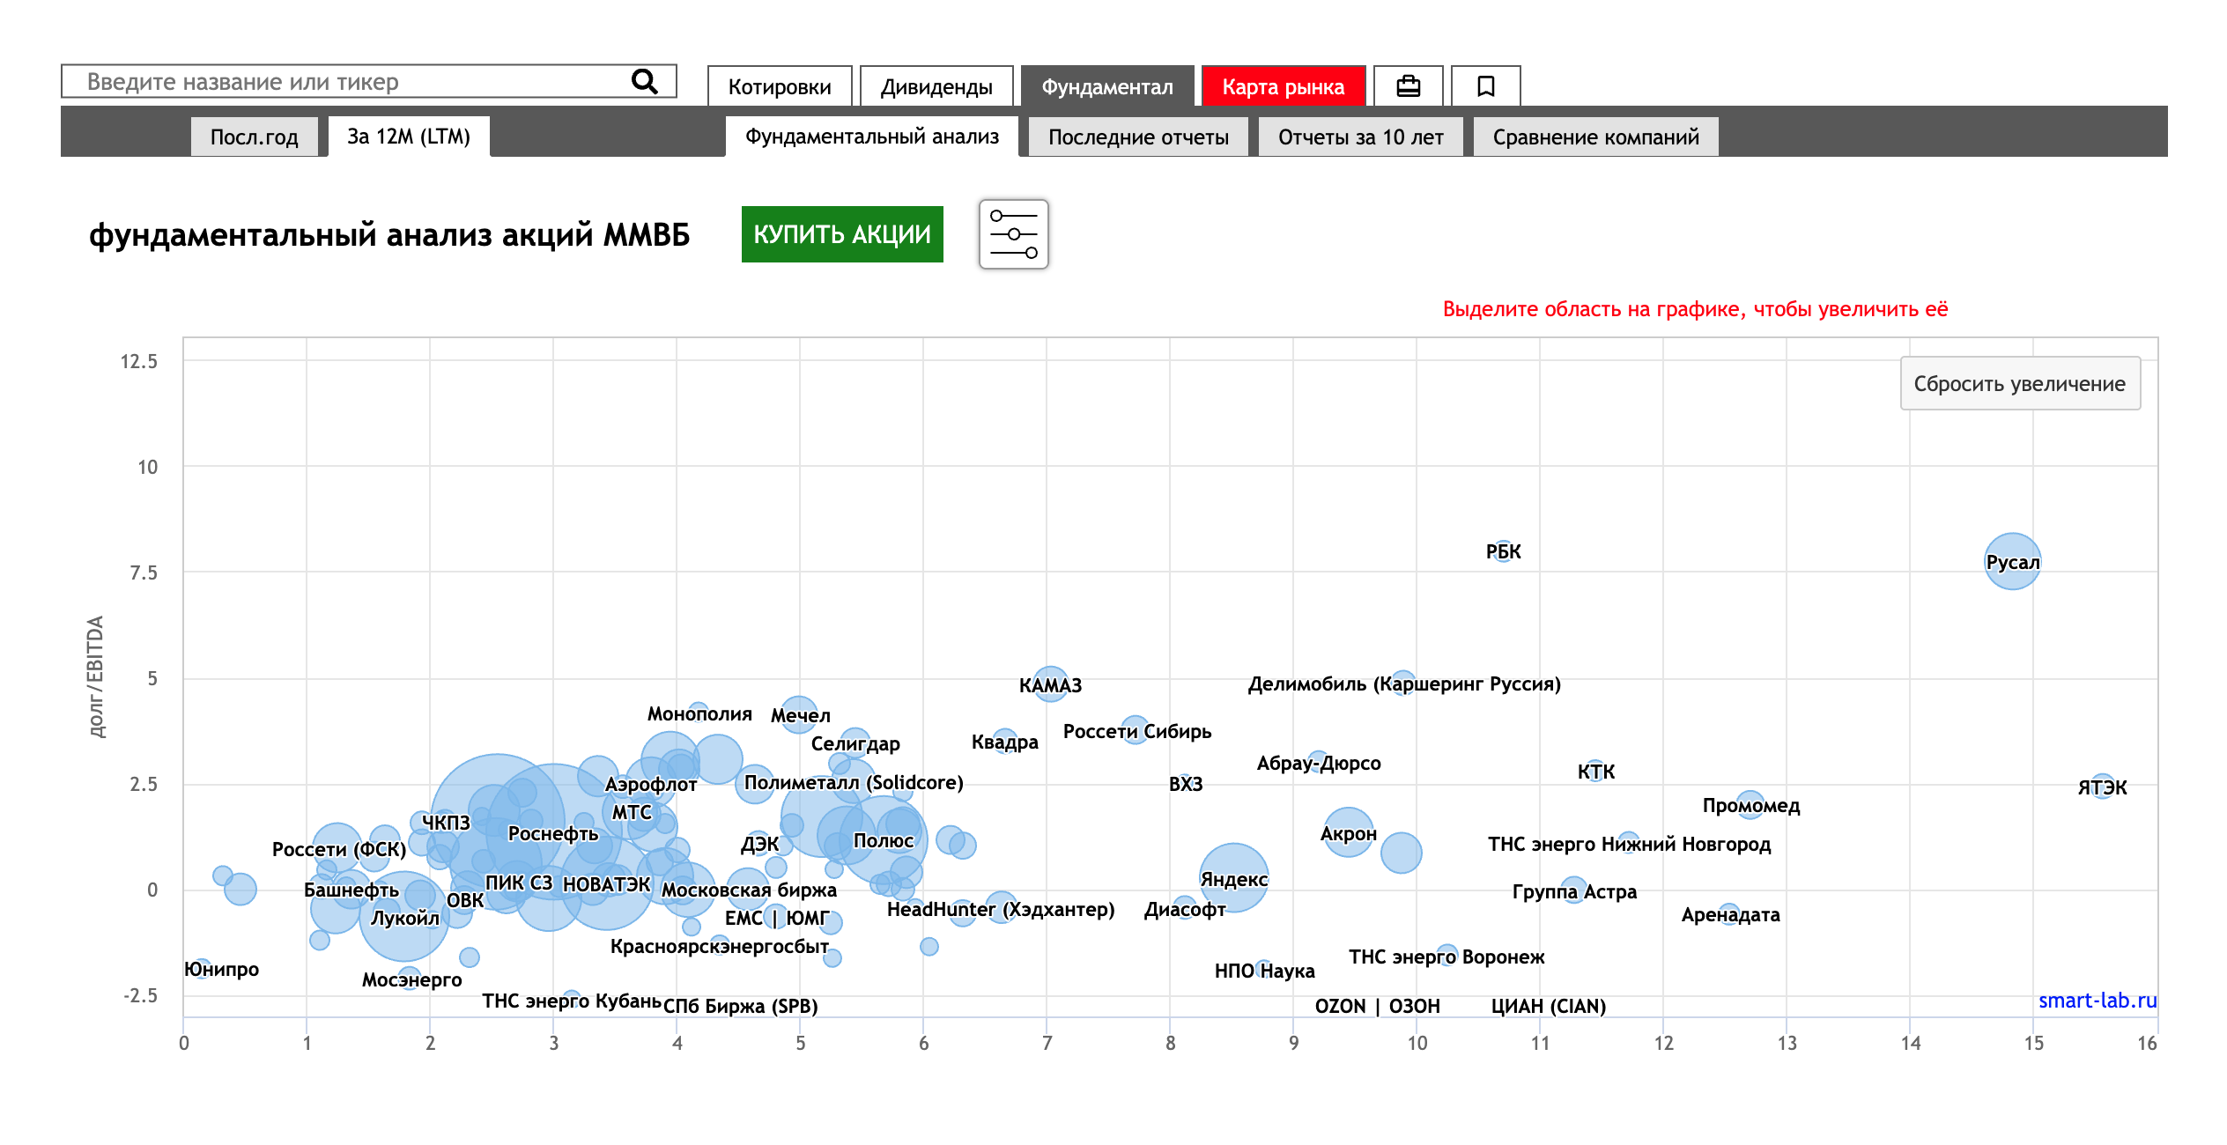Viewport: 2227px width, 1145px height.
Task: Switch to the Фундаментал tab
Action: 1107,86
